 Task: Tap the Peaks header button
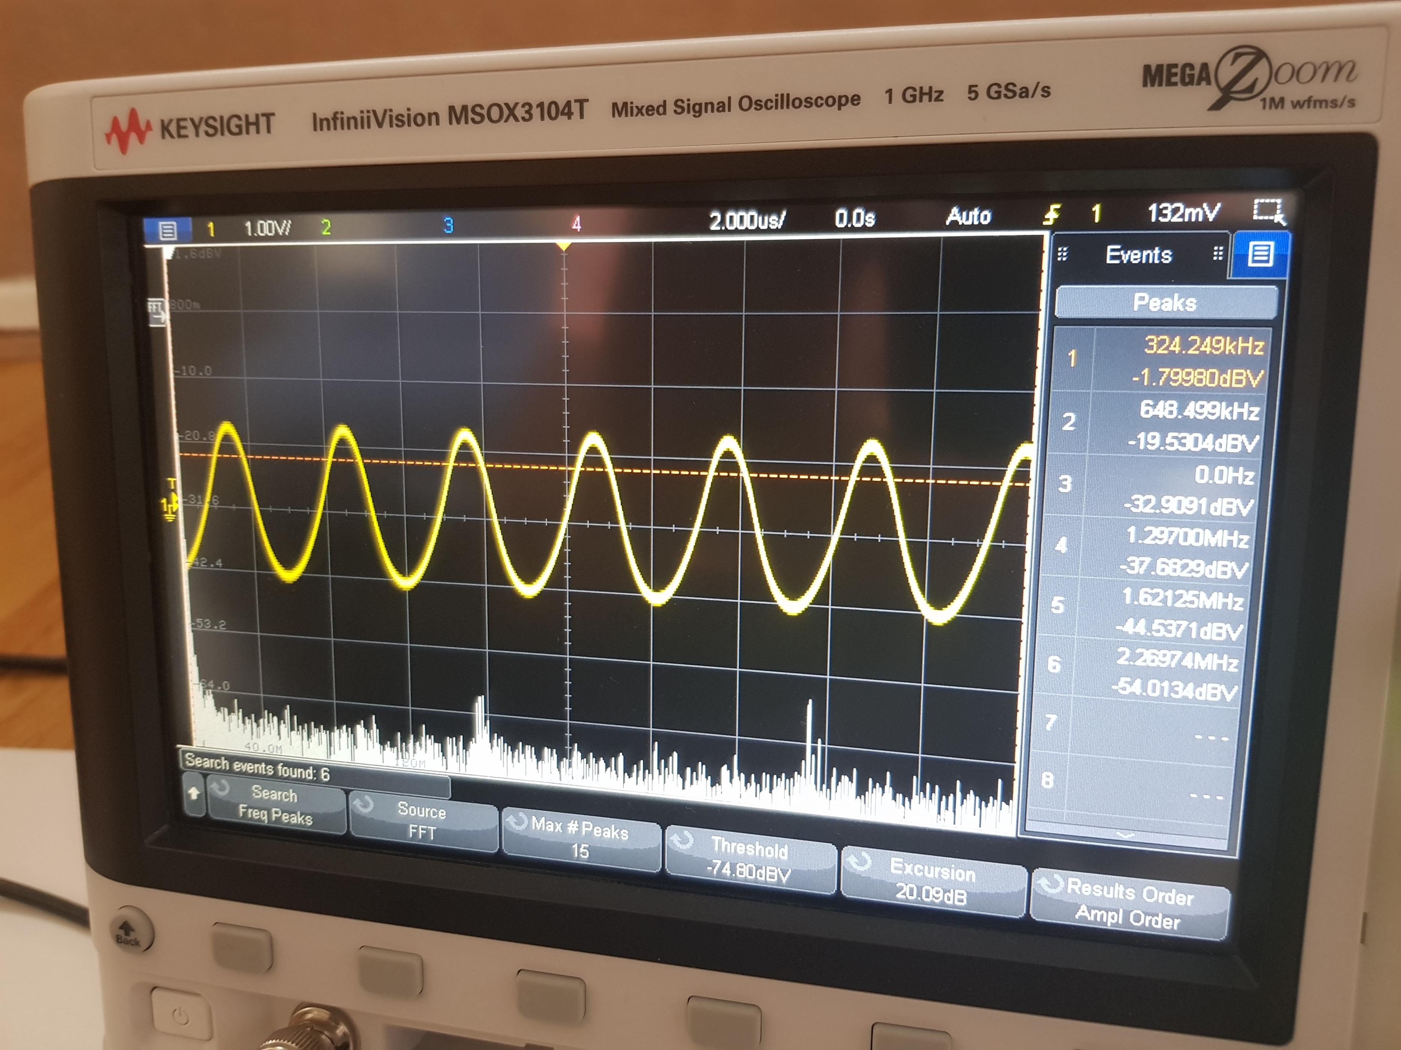tap(1165, 303)
